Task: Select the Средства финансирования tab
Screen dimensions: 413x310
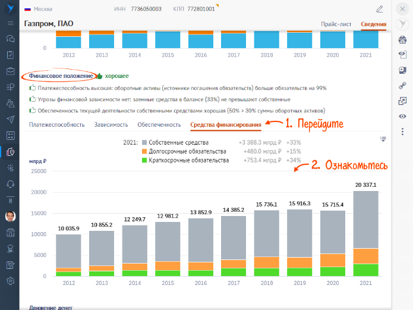Action: point(226,124)
